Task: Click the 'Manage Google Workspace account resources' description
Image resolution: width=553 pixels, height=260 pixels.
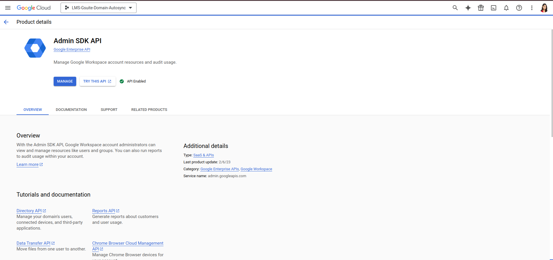Action: click(115, 62)
